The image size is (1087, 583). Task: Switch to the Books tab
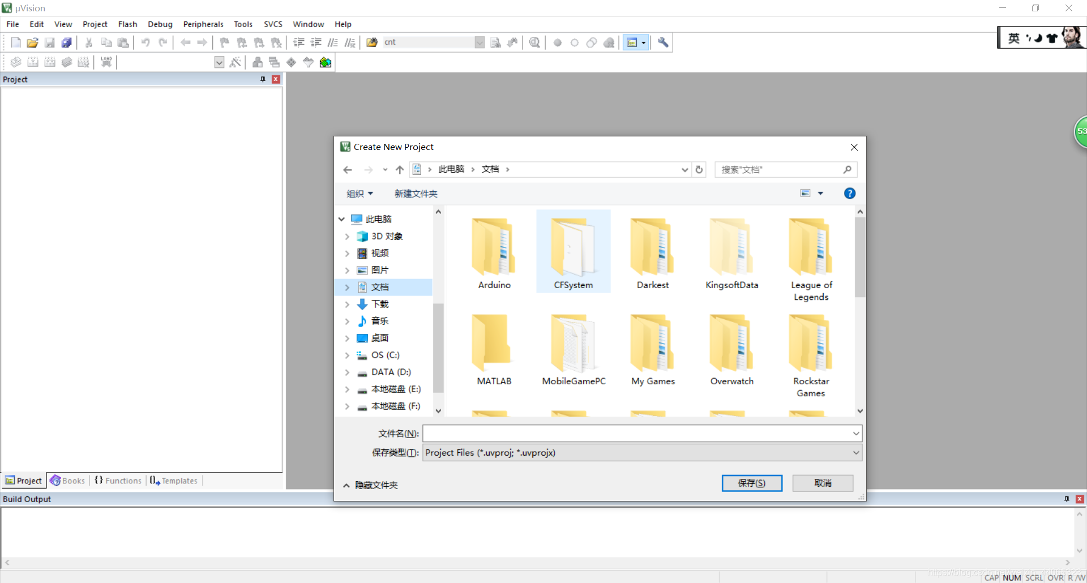(68, 481)
